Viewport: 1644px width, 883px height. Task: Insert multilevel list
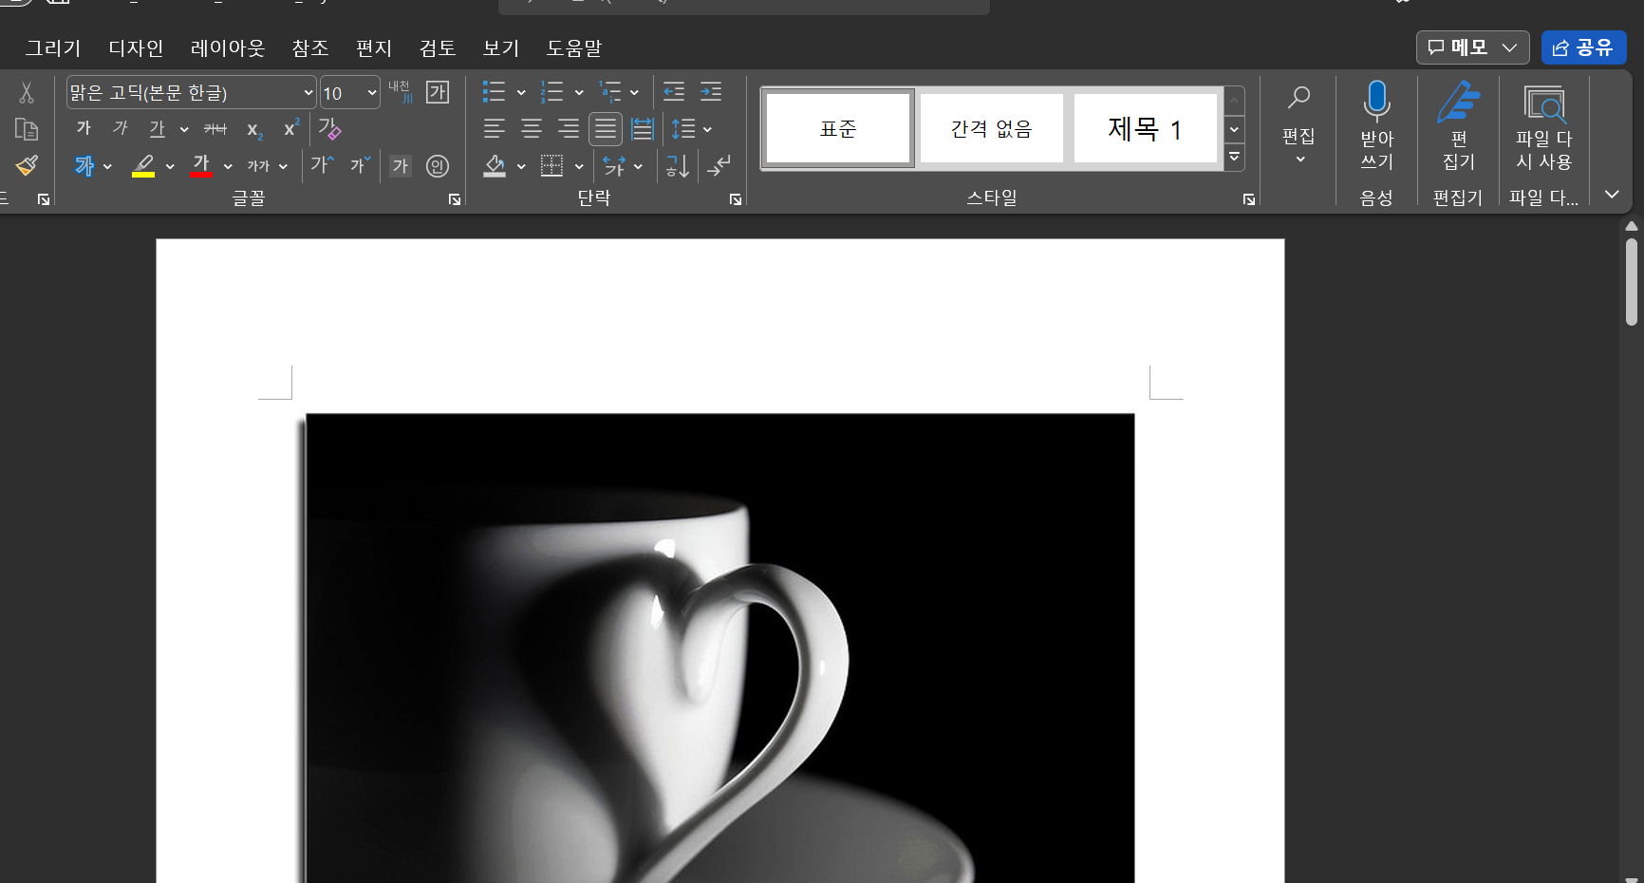point(610,92)
